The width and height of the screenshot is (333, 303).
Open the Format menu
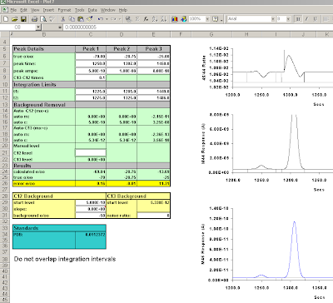coord(64,10)
